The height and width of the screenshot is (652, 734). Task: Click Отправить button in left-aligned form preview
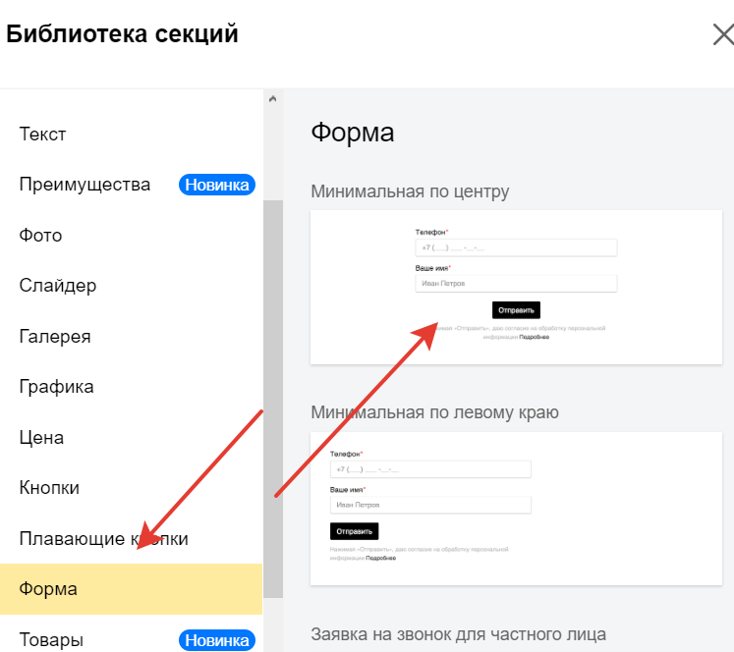(355, 531)
